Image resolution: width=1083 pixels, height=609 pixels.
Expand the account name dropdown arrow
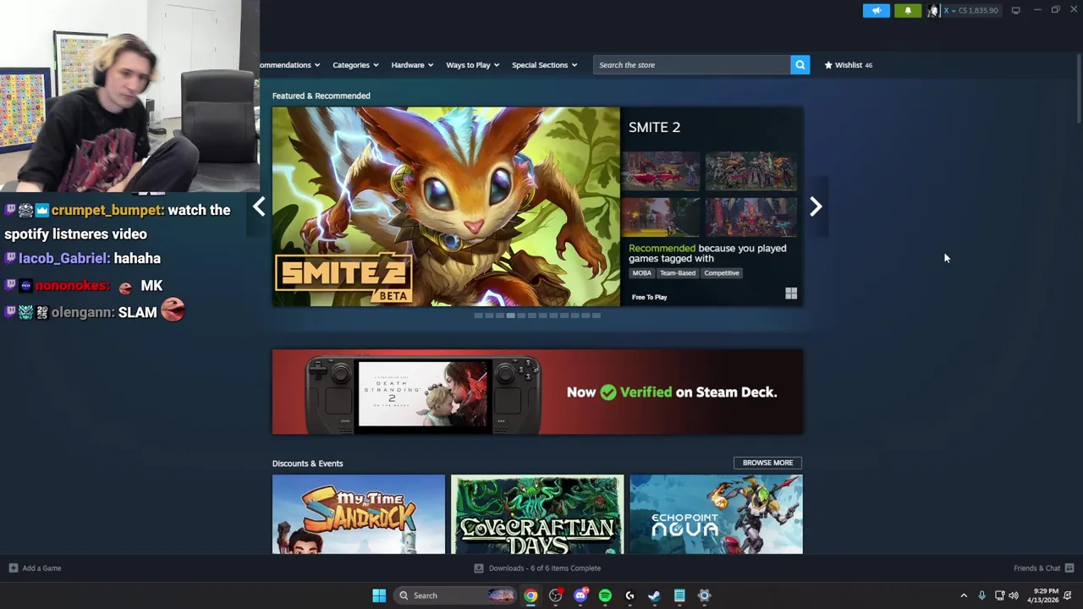954,10
